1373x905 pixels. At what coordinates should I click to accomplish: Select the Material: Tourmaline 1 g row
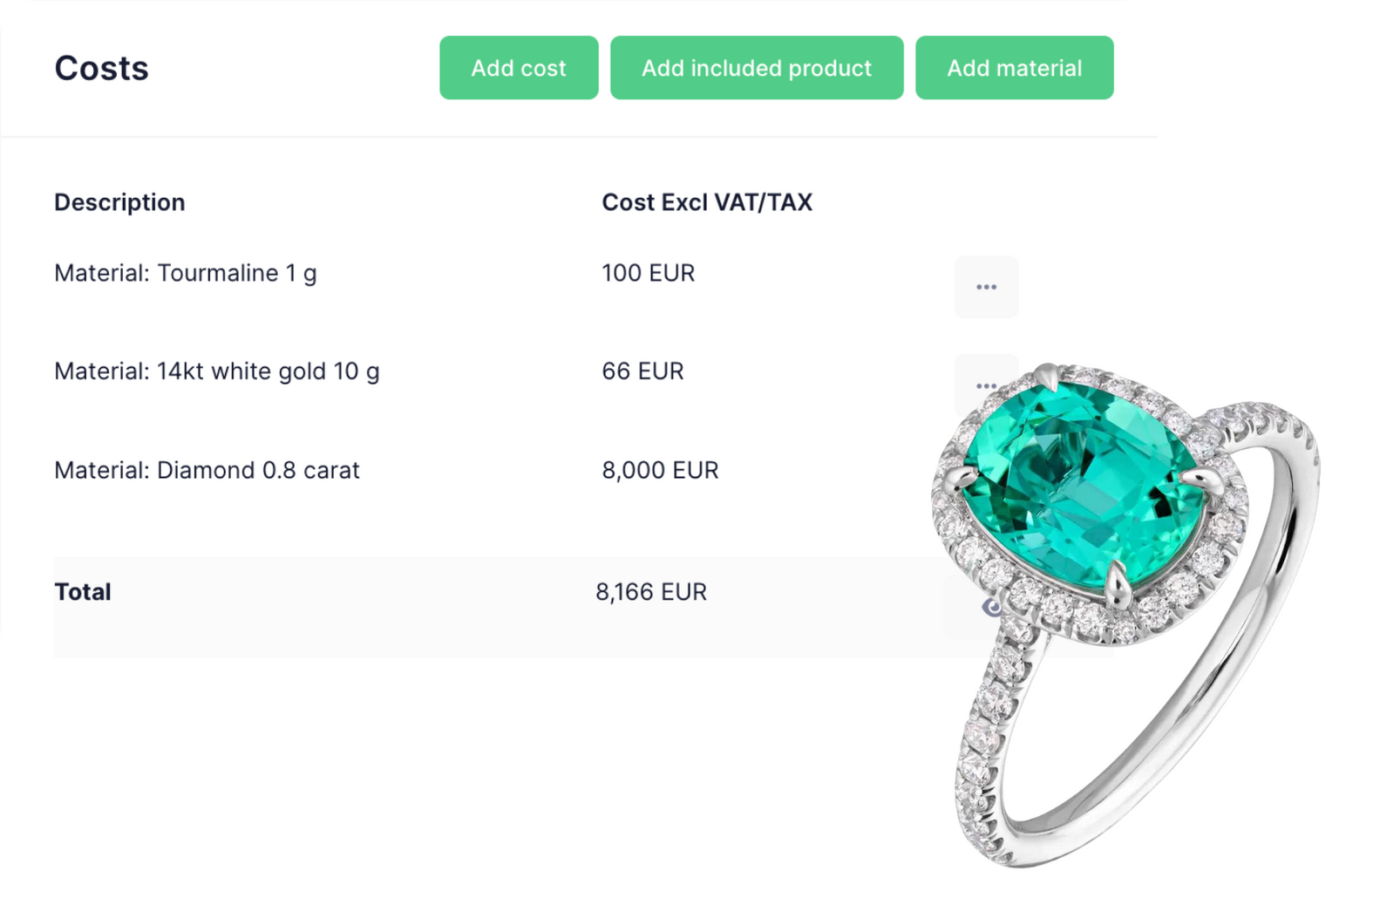pyautogui.click(x=186, y=273)
